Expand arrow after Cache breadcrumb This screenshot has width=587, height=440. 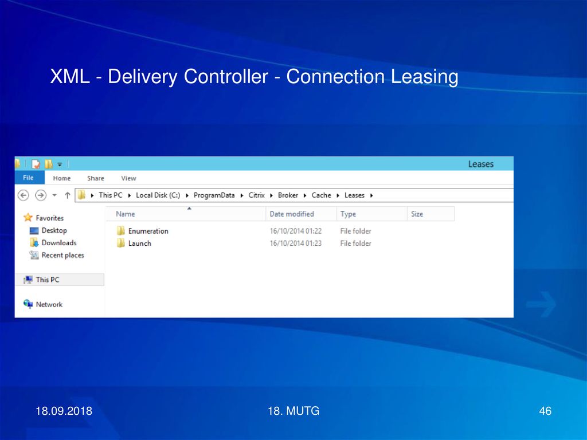click(338, 195)
